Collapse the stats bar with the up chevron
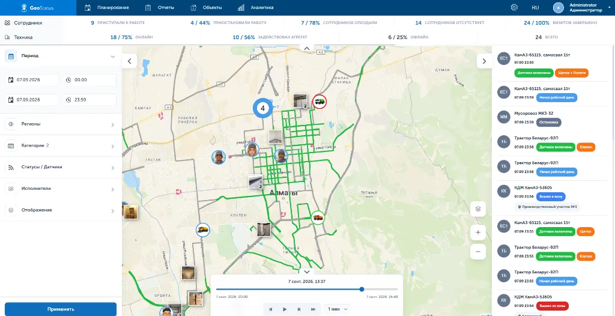Viewport: 615px width, 316px height. pyautogui.click(x=307, y=48)
